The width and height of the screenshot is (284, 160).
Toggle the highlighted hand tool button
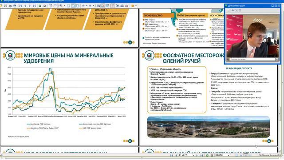[113, 6]
